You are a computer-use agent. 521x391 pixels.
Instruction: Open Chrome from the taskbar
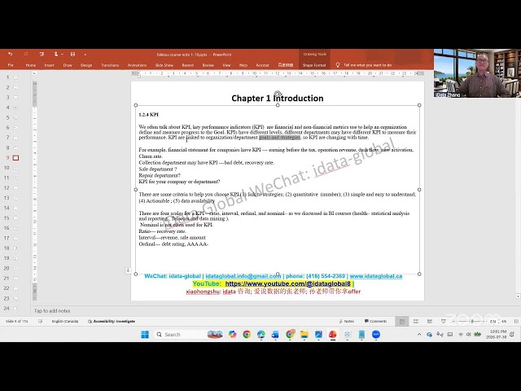[x=247, y=335]
